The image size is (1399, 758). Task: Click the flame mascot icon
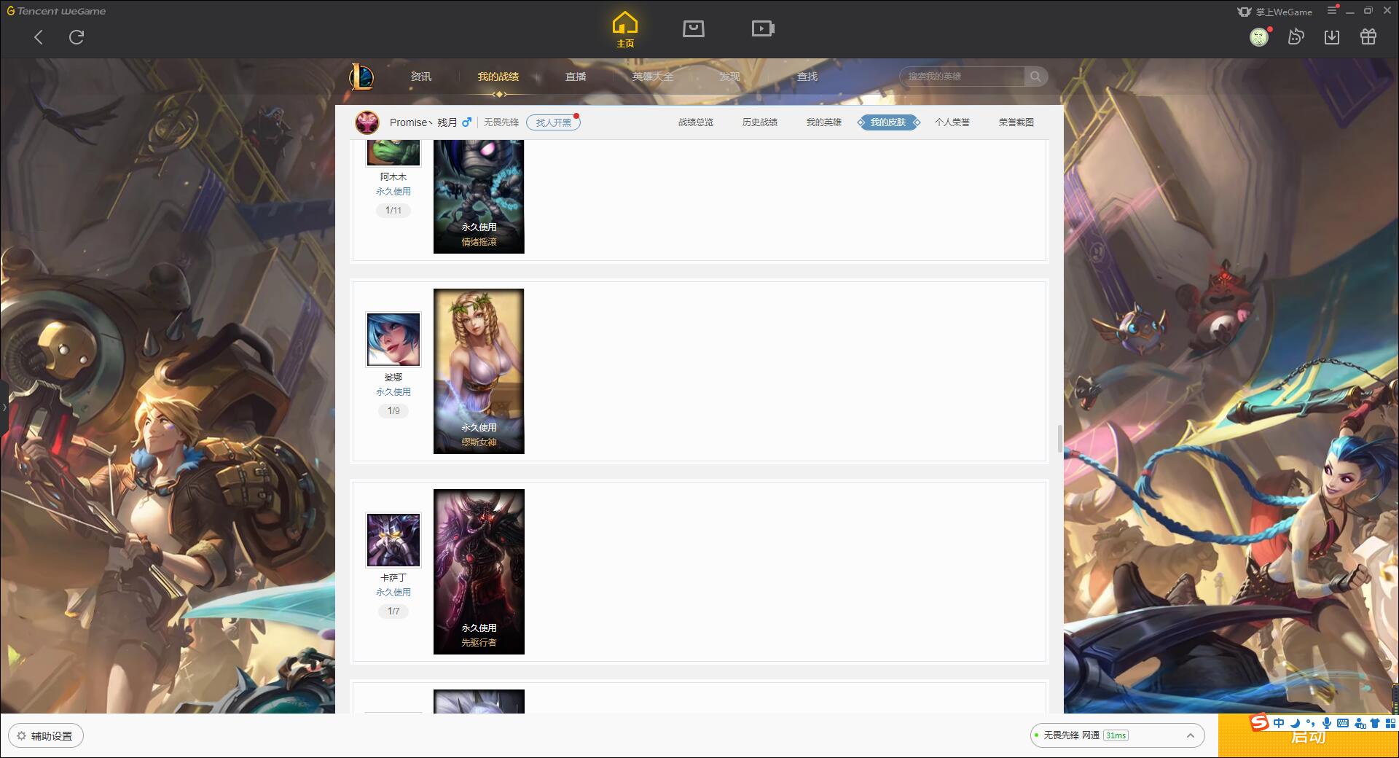coord(1296,36)
